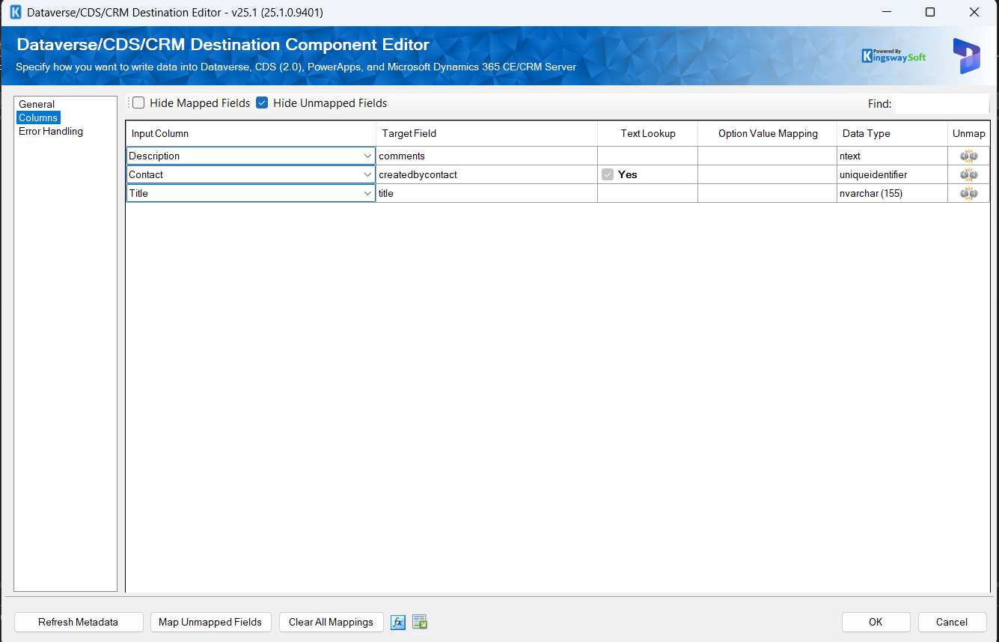Click Clear All Mappings button
Image resolution: width=999 pixels, height=642 pixels.
(x=331, y=622)
